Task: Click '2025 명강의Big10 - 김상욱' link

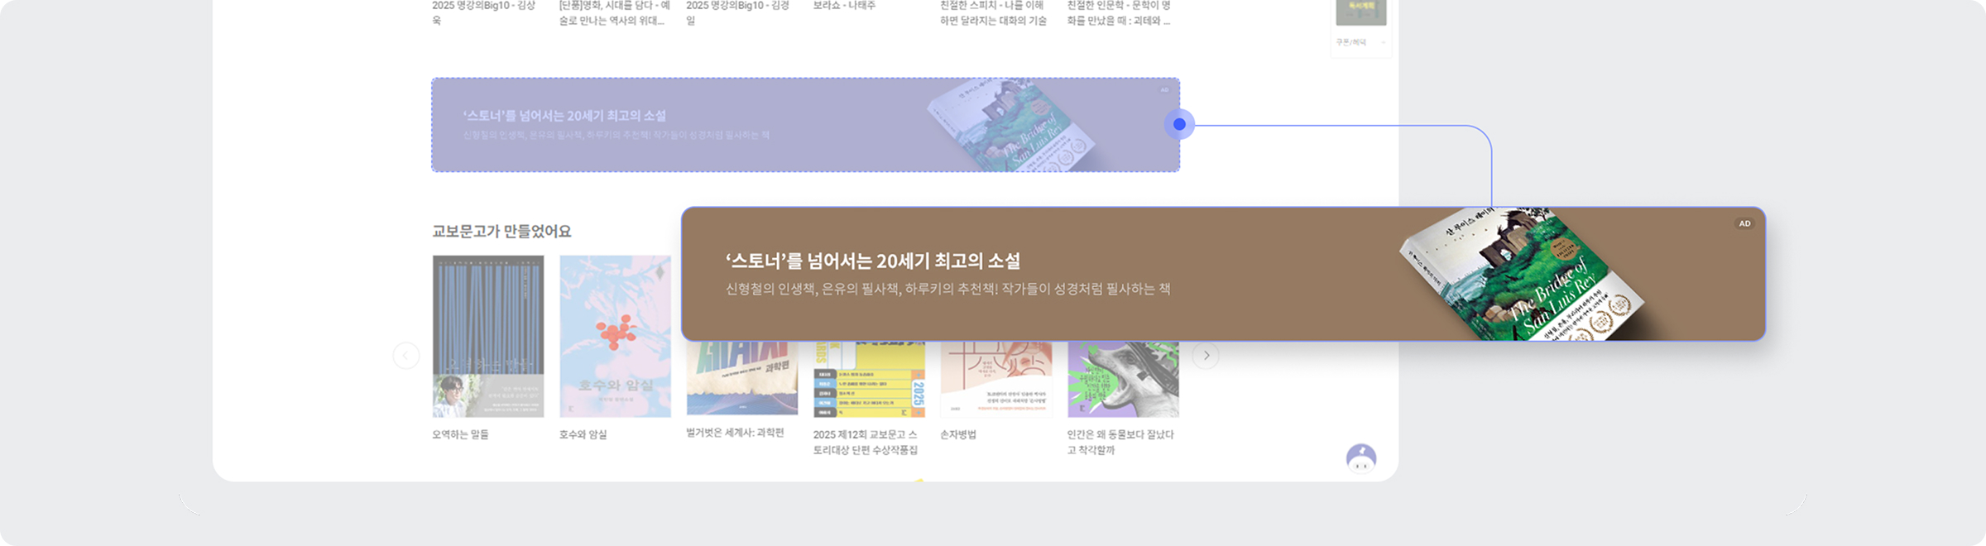Action: click(483, 12)
